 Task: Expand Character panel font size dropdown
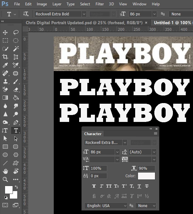click(117, 152)
